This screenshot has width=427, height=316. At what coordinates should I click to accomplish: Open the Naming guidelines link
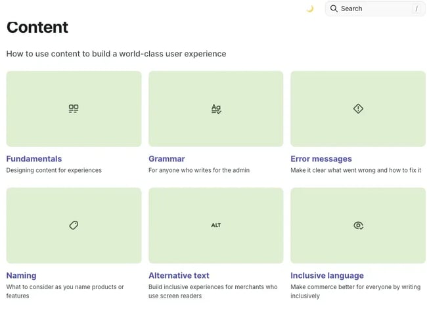(22, 276)
